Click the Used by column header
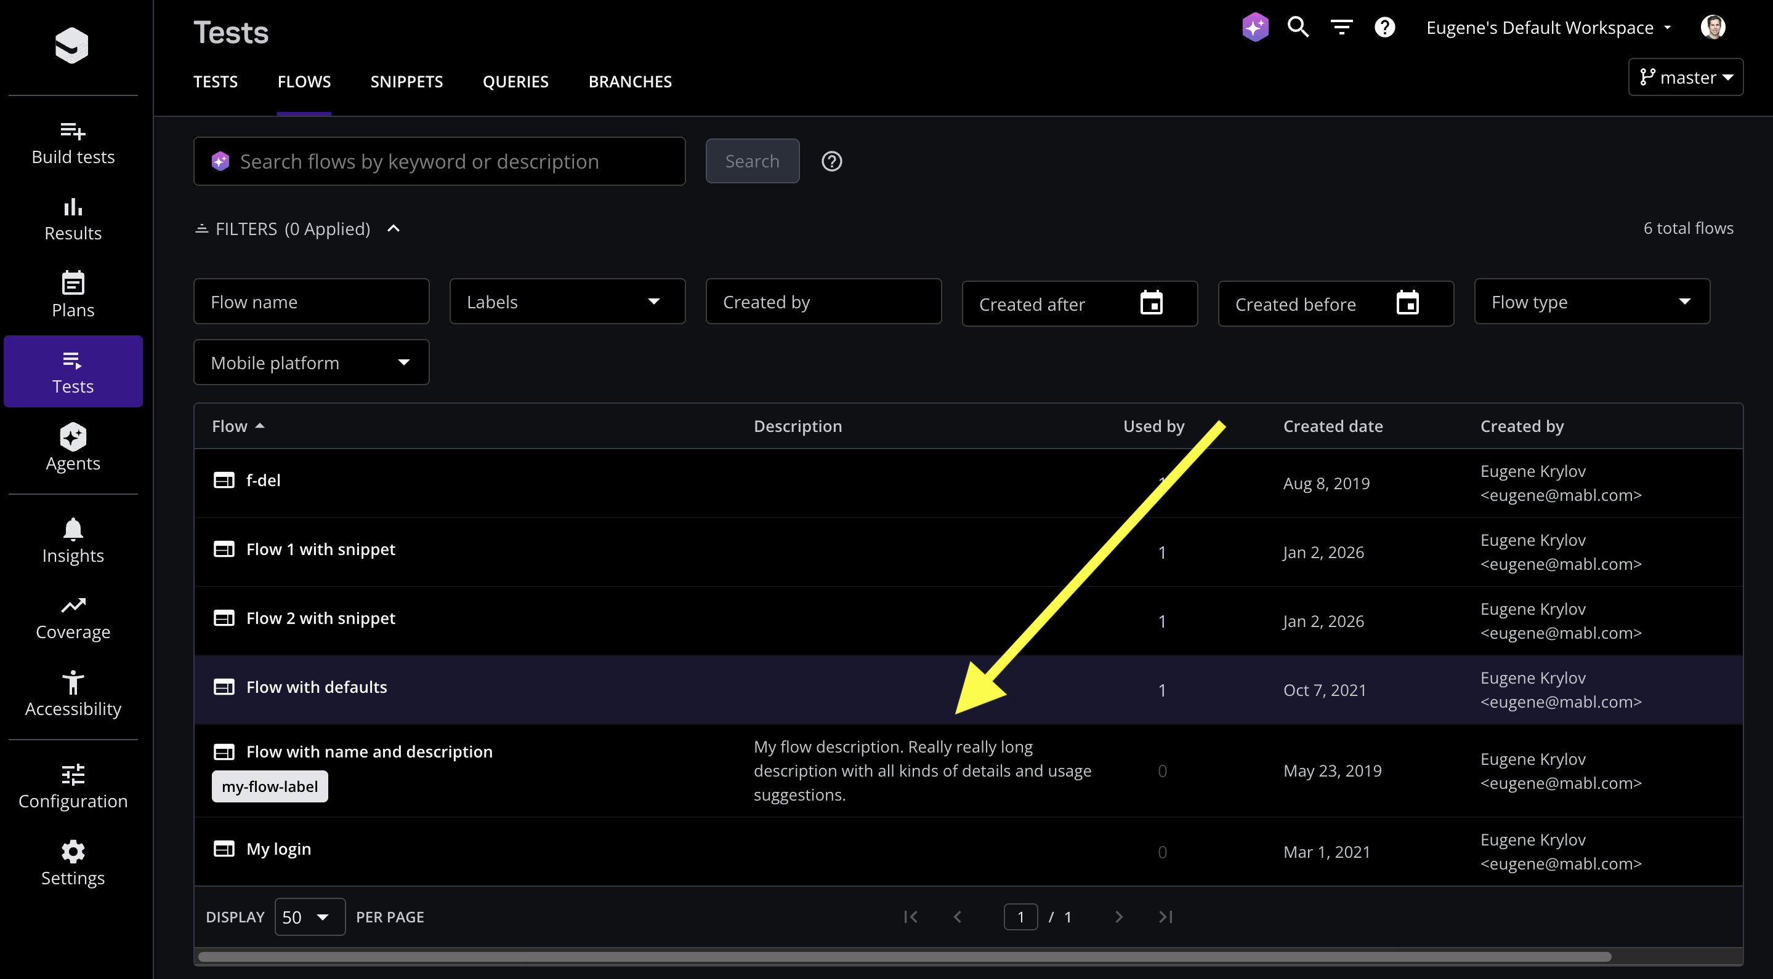 [x=1153, y=426]
